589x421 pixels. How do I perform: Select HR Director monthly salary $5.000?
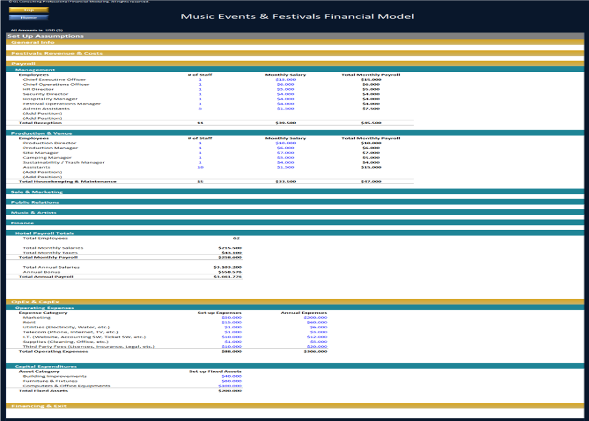(x=286, y=90)
